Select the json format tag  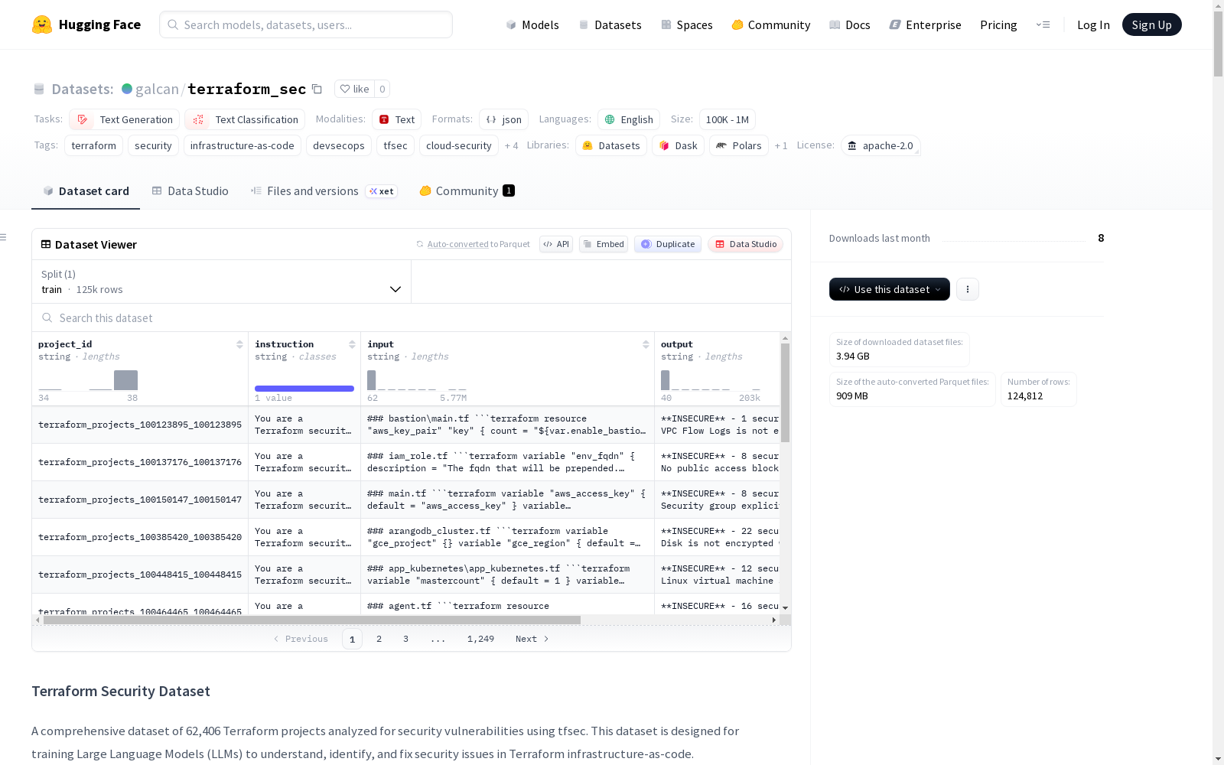[503, 119]
